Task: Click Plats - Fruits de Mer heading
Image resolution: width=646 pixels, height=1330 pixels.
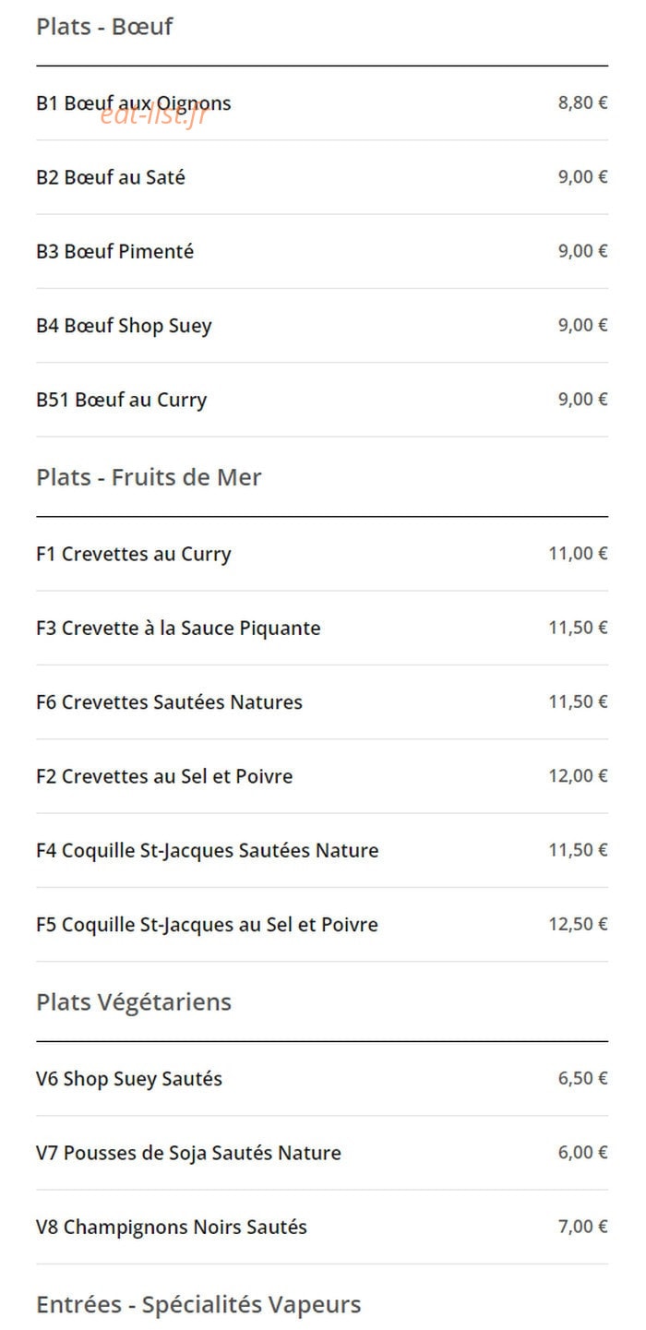Action: point(149,477)
